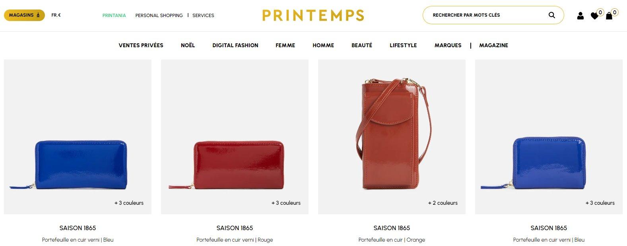Image resolution: width=627 pixels, height=246 pixels.
Task: Open the user account icon
Action: 580,16
